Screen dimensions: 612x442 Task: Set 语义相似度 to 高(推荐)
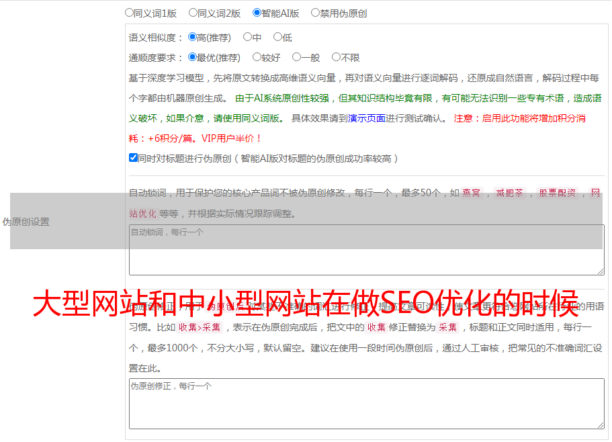[x=192, y=37]
